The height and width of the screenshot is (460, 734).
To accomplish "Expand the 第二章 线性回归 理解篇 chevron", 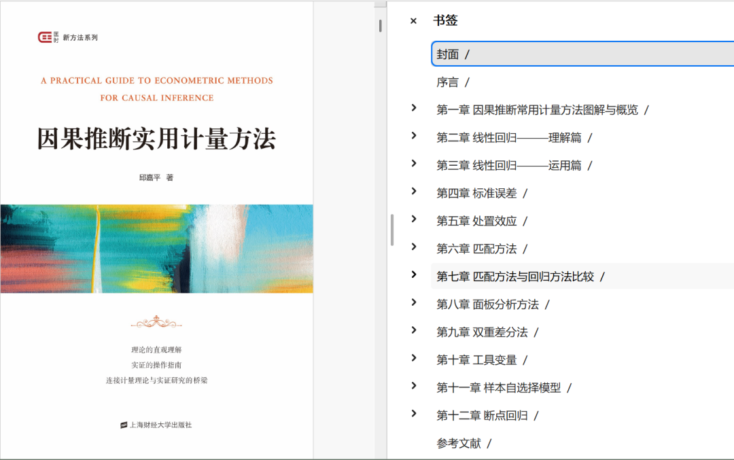I will 413,136.
